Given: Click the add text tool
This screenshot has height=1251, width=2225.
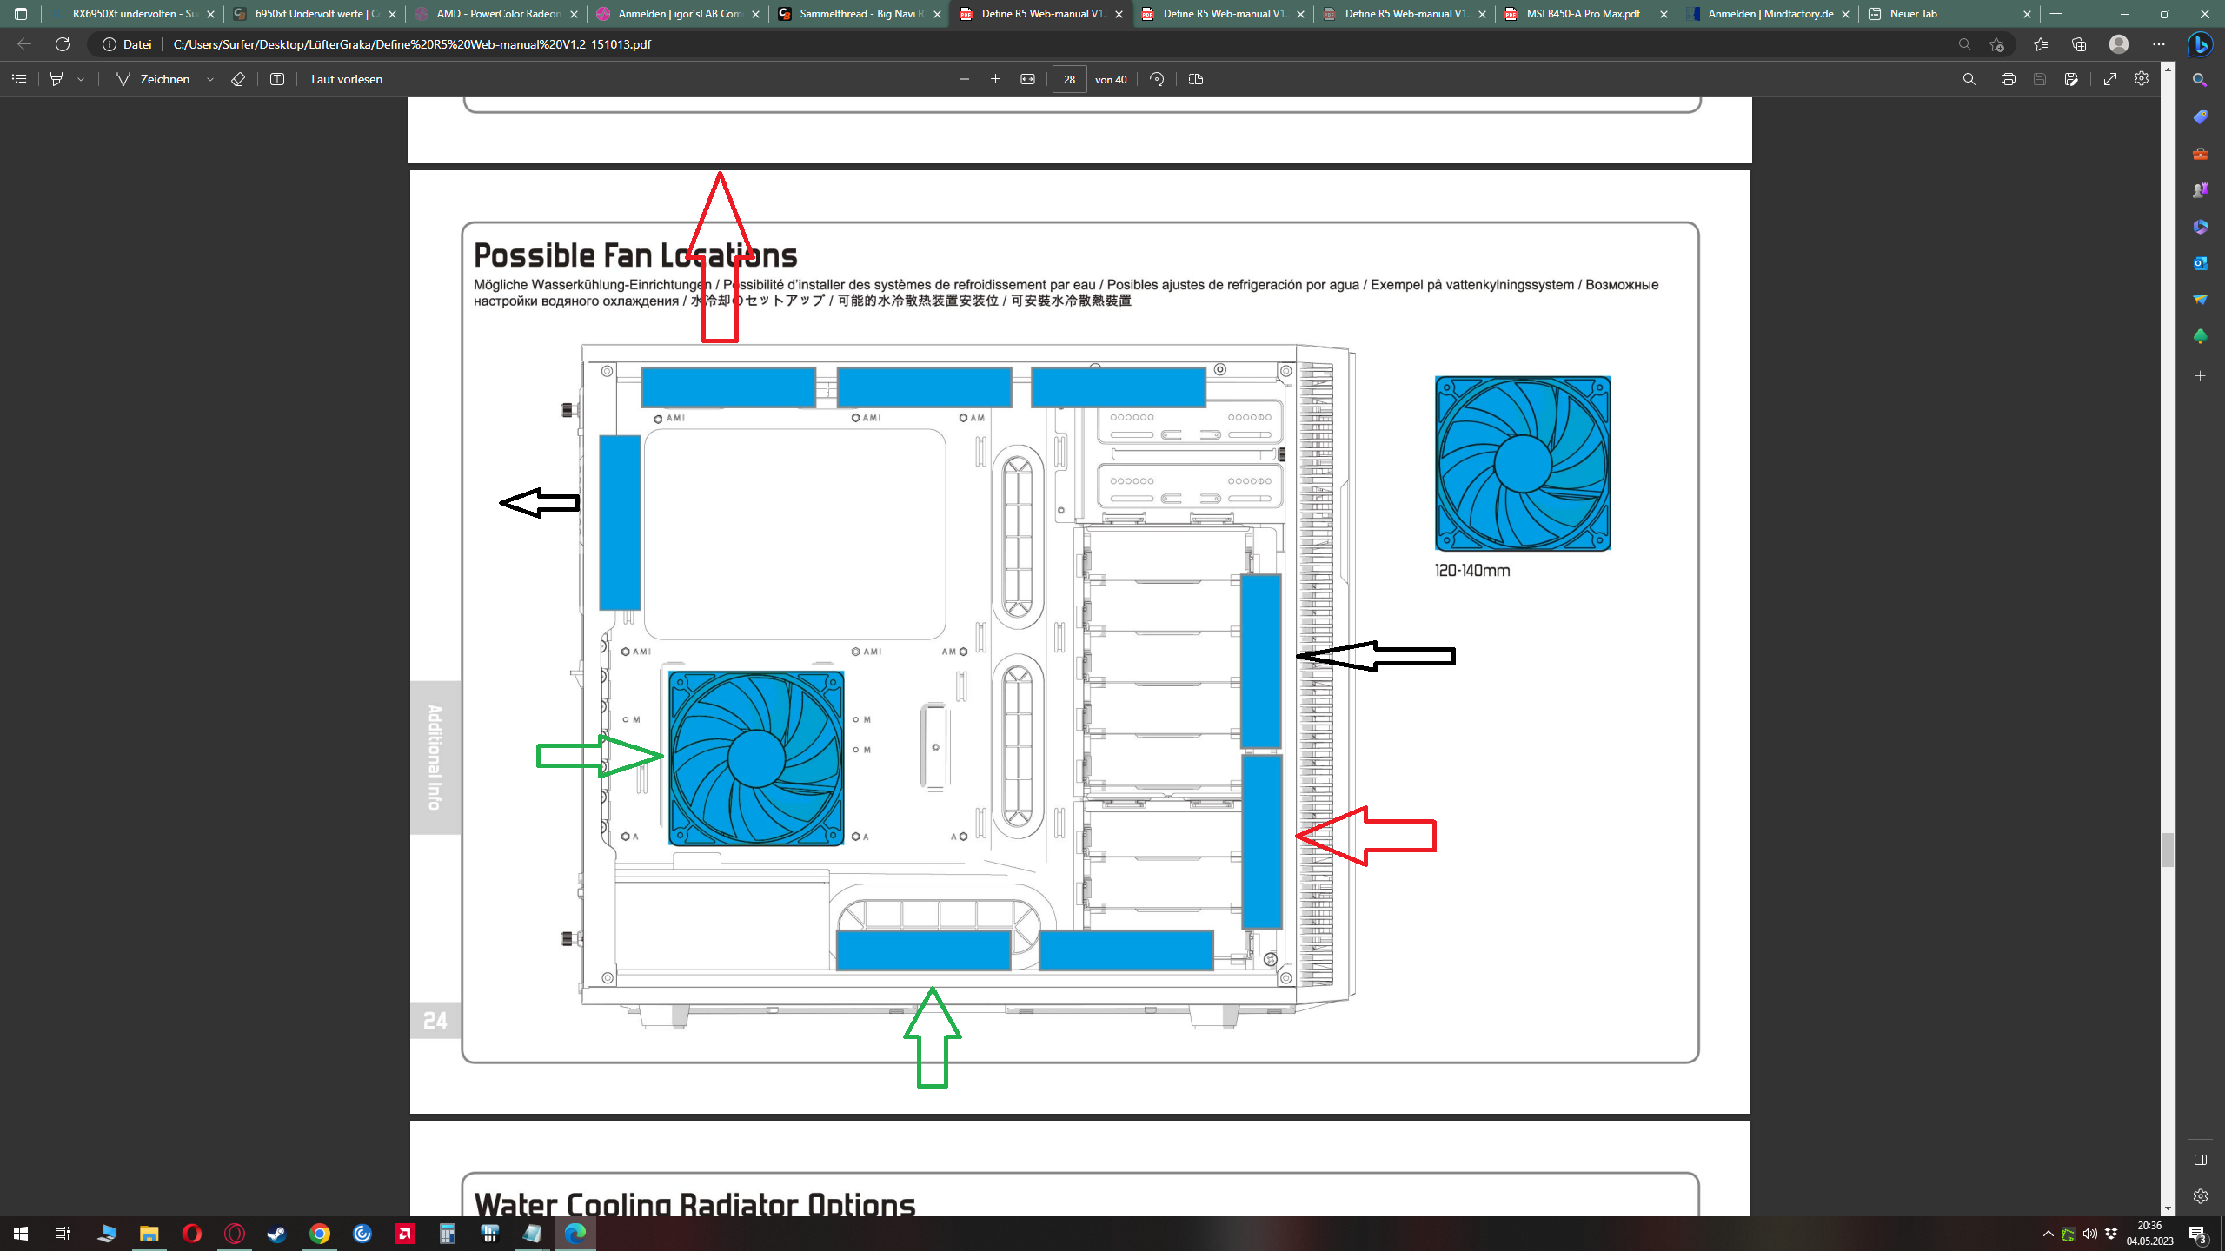Looking at the screenshot, I should [x=277, y=79].
